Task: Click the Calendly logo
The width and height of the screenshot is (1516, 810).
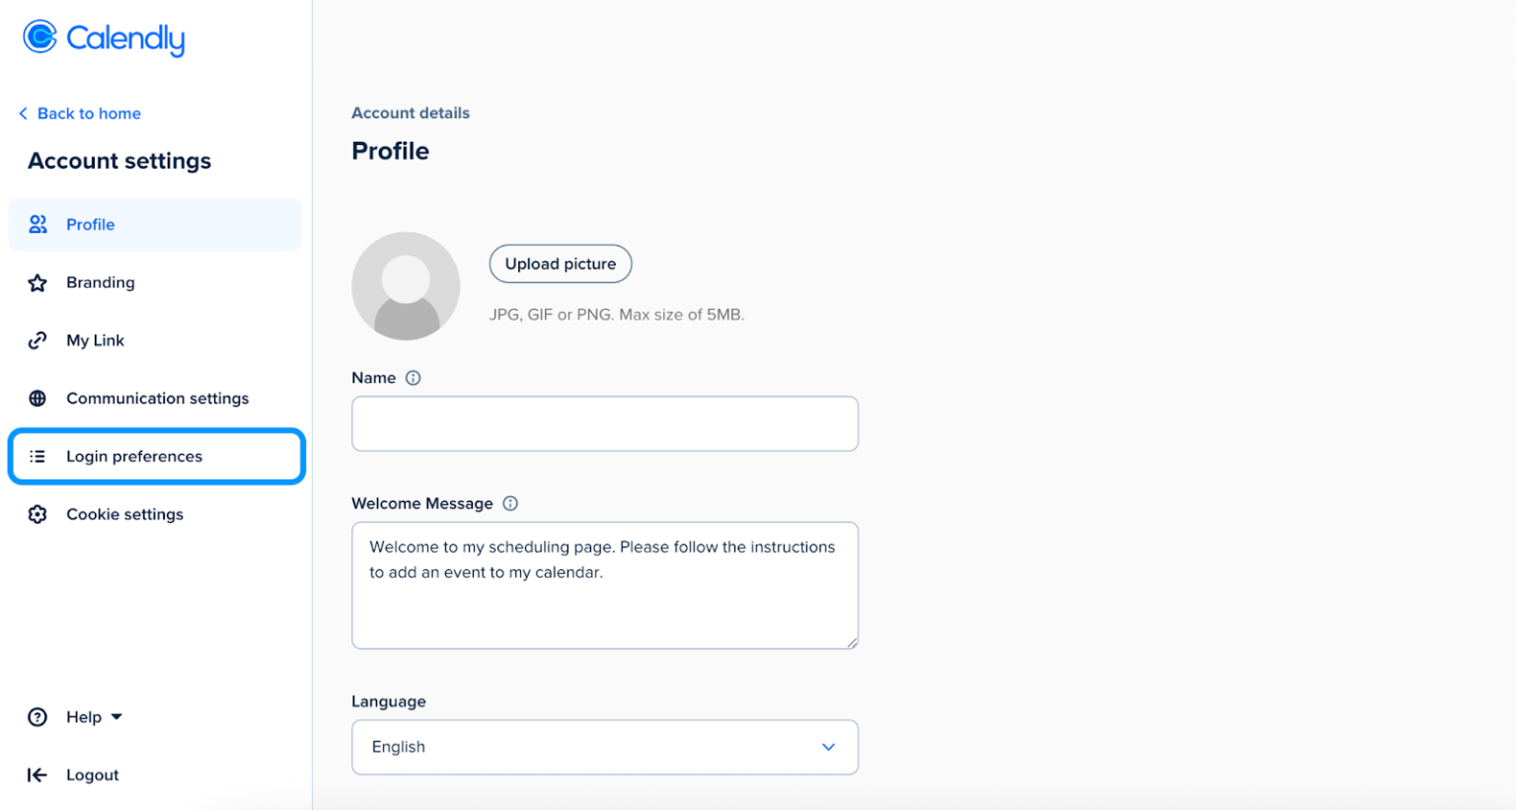Action: coord(103,39)
